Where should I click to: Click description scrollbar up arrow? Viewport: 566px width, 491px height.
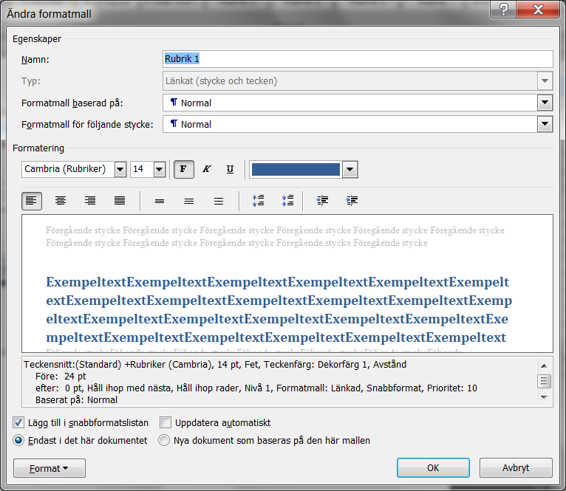545,365
